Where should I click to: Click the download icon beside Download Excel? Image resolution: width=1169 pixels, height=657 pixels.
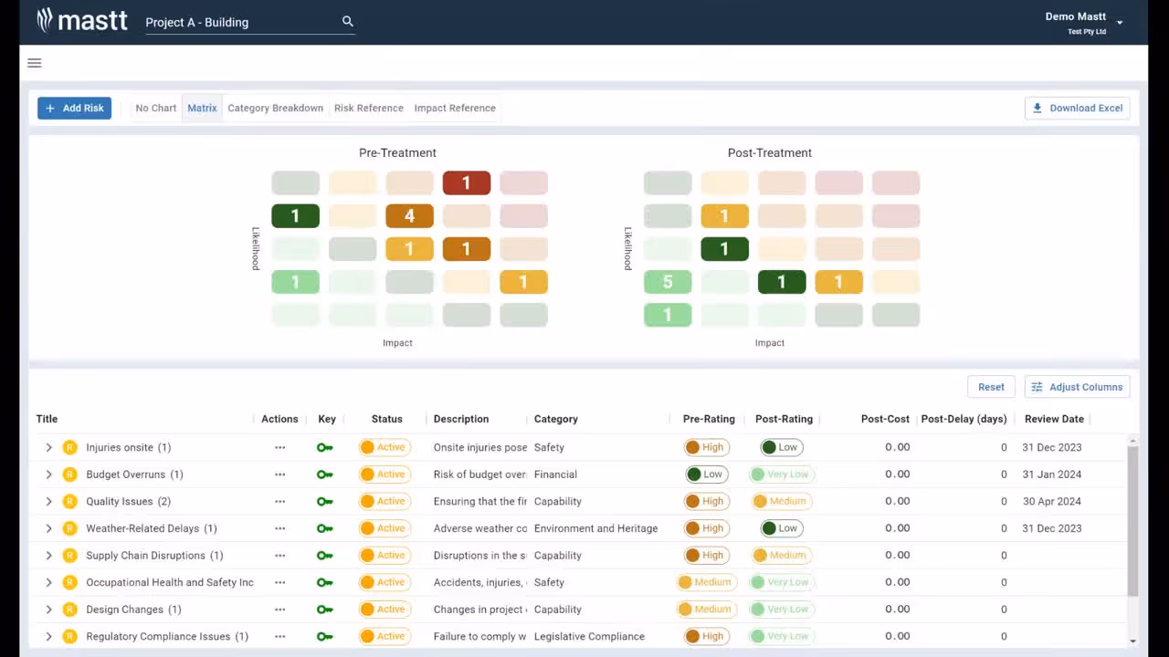click(1037, 108)
